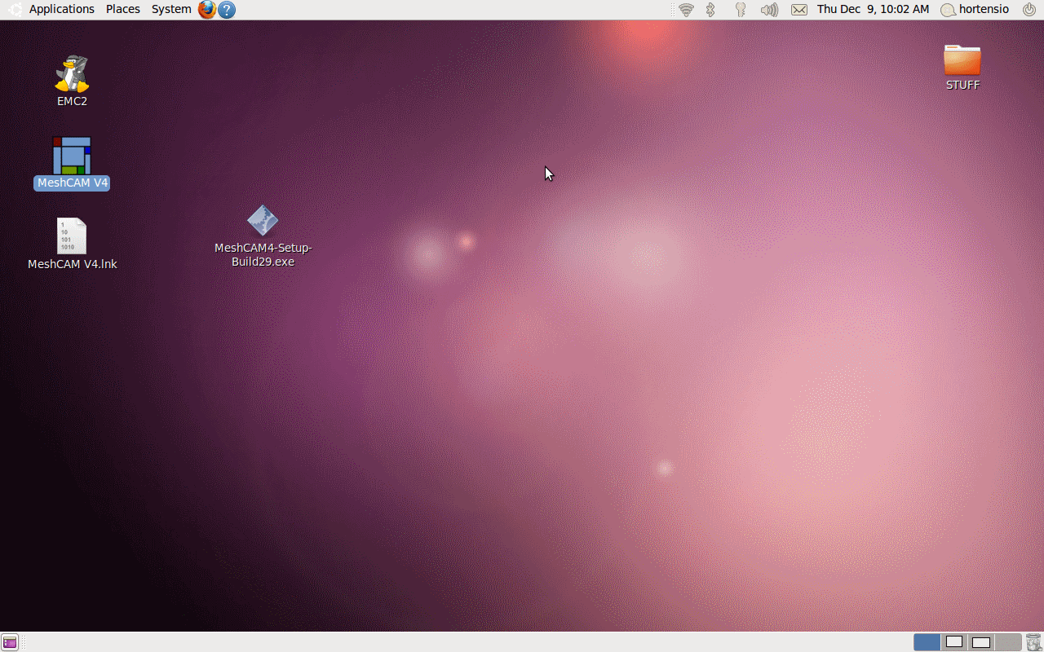
Task: Open the messaging envelope indicator menu
Action: point(799,10)
